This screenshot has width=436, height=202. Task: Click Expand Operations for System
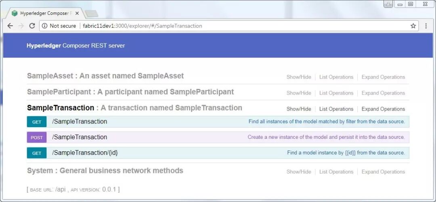click(383, 172)
